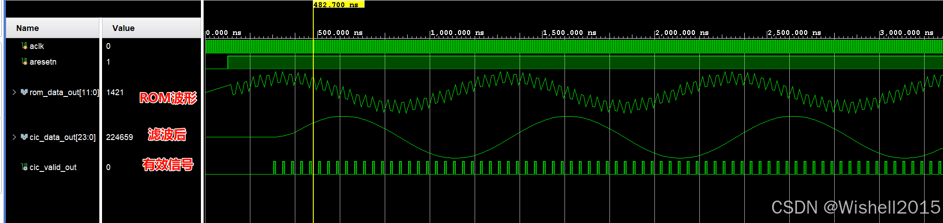Click the cic_valid_out pulse waveform
The width and height of the screenshot is (943, 223).
(574, 167)
